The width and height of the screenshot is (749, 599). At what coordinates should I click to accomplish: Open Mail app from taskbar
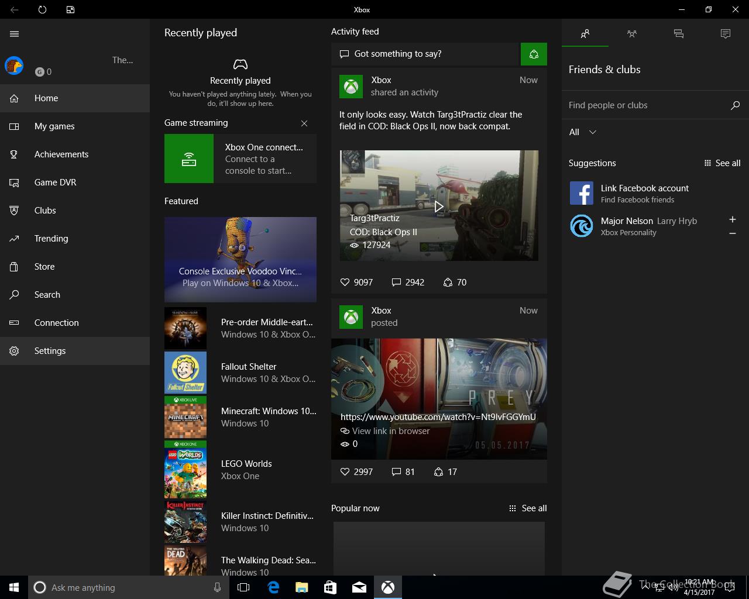pos(359,587)
